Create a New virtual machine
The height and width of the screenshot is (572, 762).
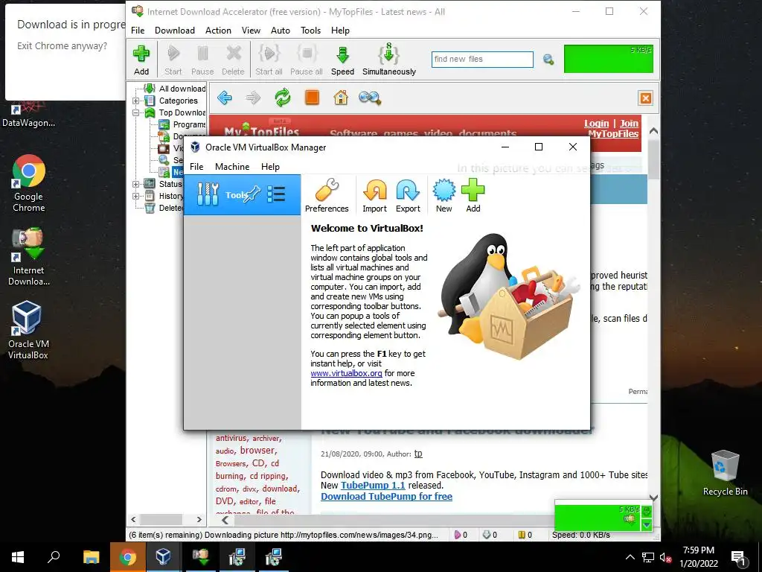[444, 196]
